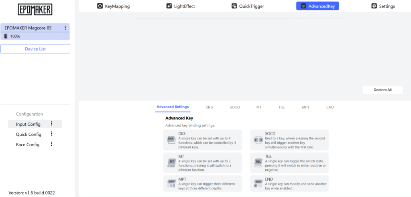Select the SOCD arrows icon

point(258,140)
